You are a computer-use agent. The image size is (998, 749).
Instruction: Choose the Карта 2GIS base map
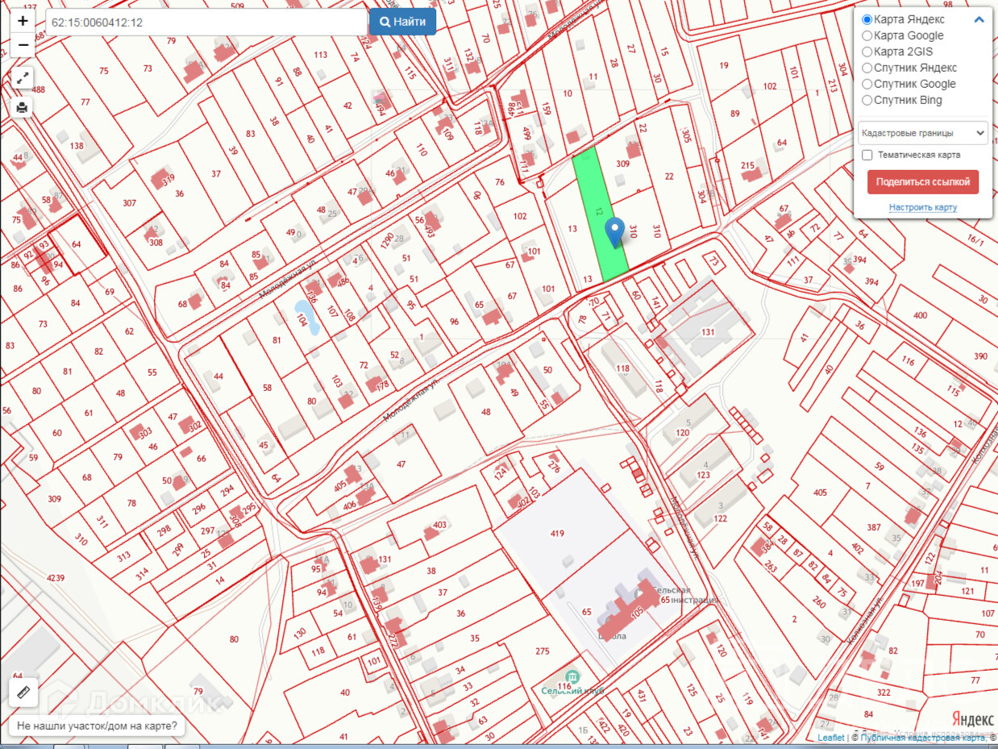click(x=867, y=52)
